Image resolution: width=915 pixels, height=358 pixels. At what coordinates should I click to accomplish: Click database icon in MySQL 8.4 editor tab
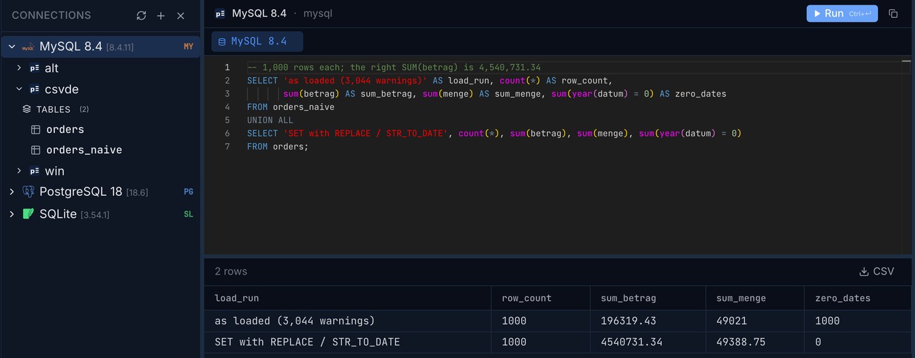tap(221, 42)
